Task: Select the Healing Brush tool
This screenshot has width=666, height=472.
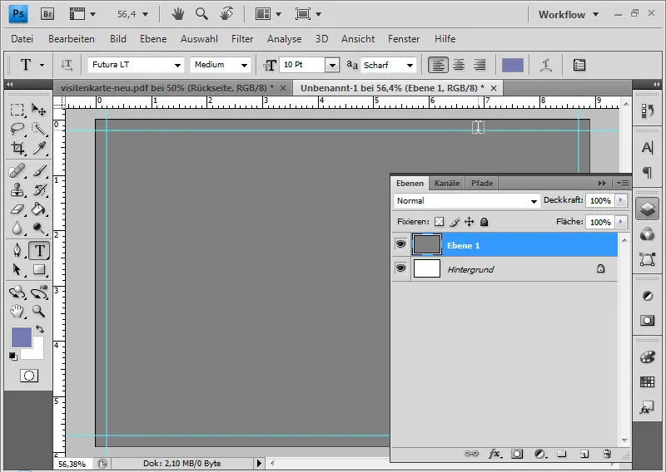Action: 17,171
